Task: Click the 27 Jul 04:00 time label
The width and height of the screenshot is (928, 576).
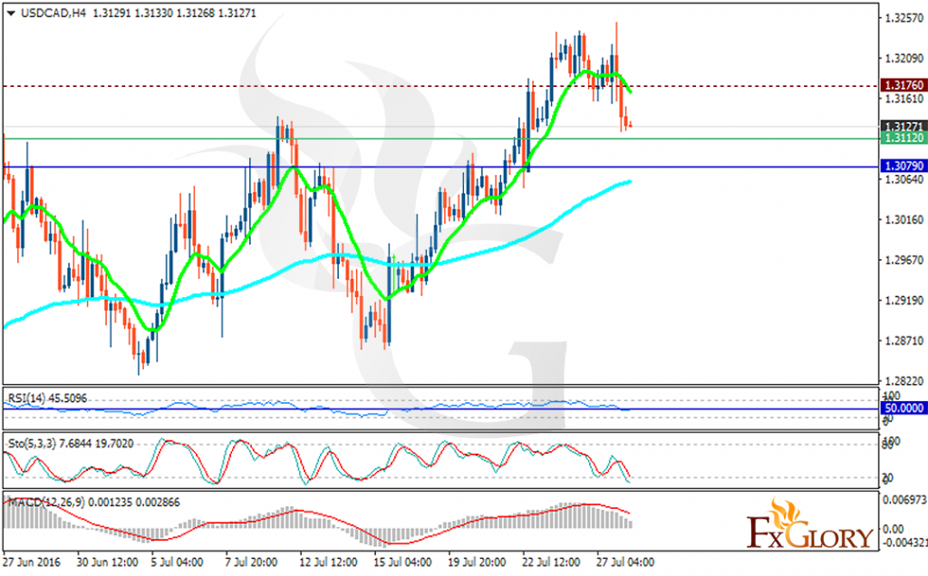Action: 625,562
